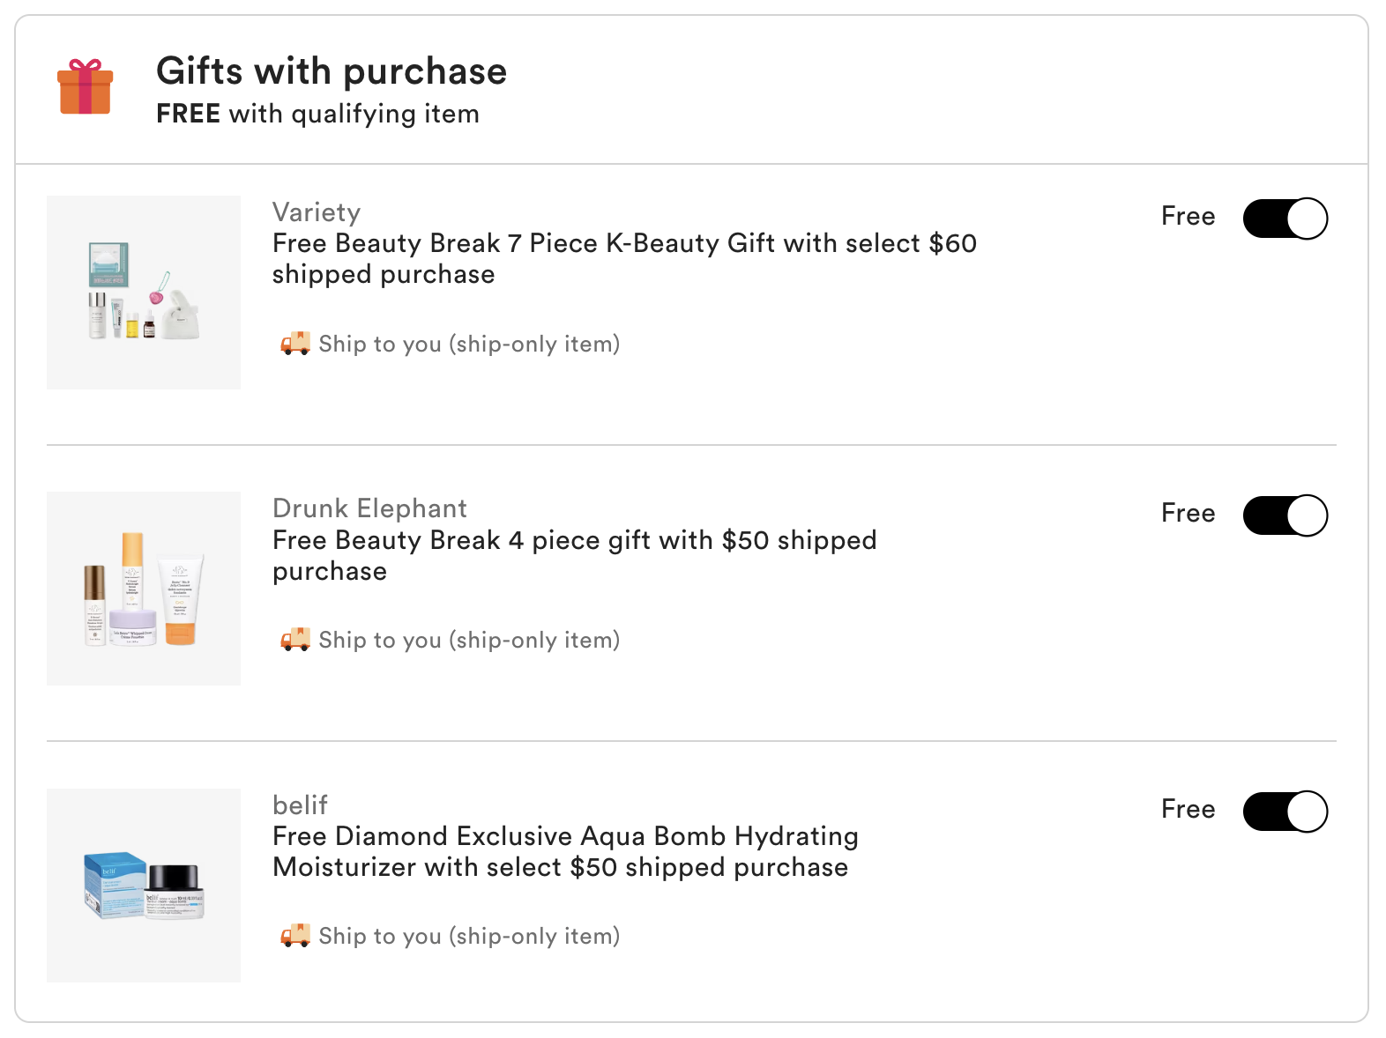Viewport: 1386px width, 1038px height.
Task: Click the orange gift box icon
Action: (86, 87)
